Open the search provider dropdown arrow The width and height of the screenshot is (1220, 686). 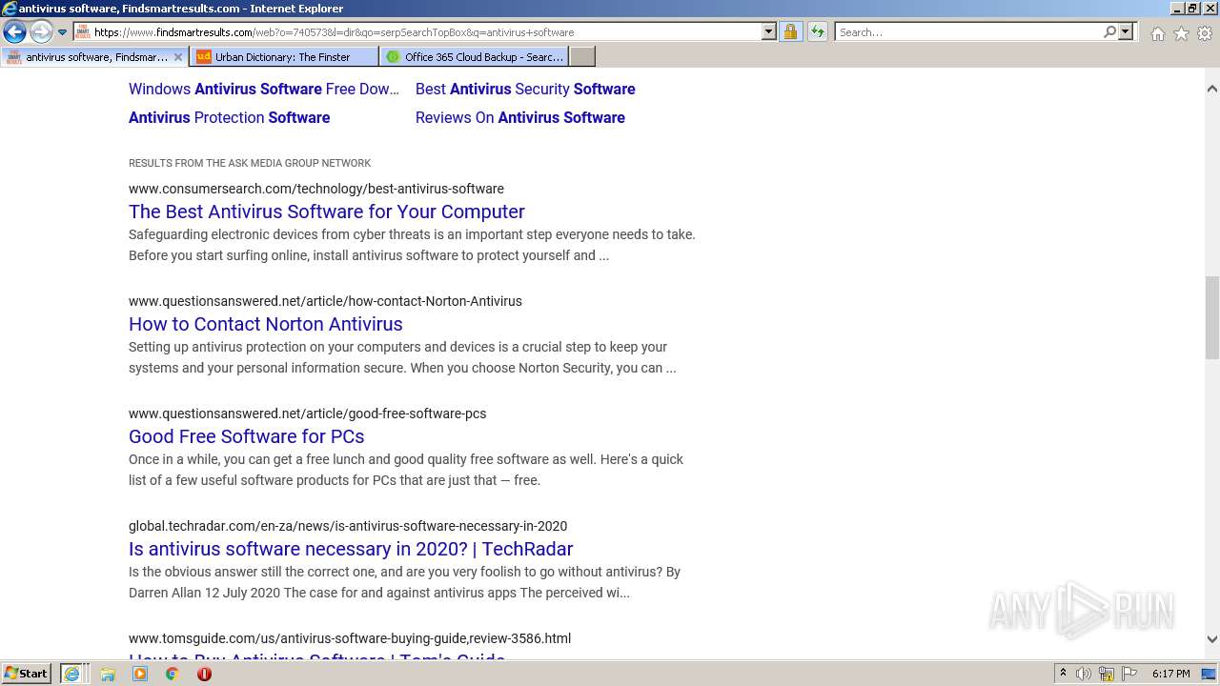click(1126, 32)
